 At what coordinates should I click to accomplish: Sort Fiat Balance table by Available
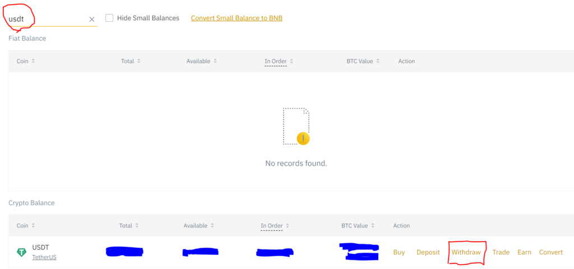(202, 62)
